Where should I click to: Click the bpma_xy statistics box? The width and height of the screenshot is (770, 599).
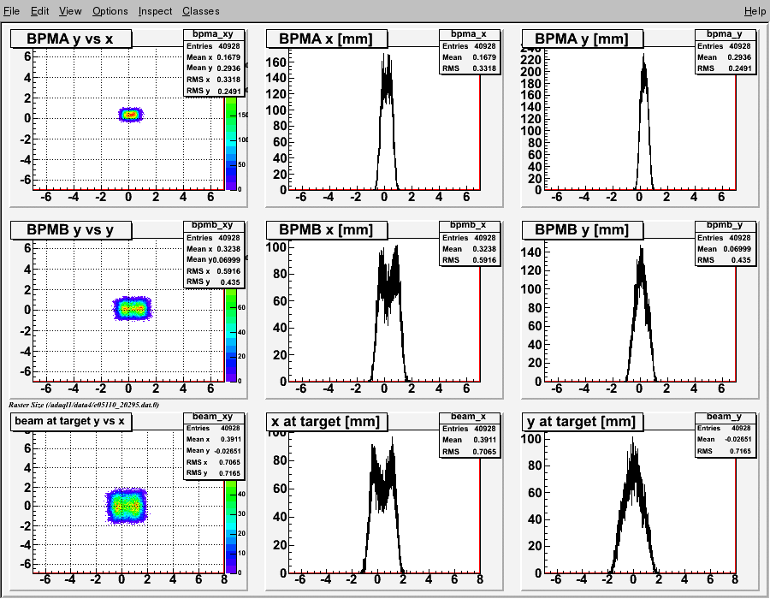[x=214, y=62]
